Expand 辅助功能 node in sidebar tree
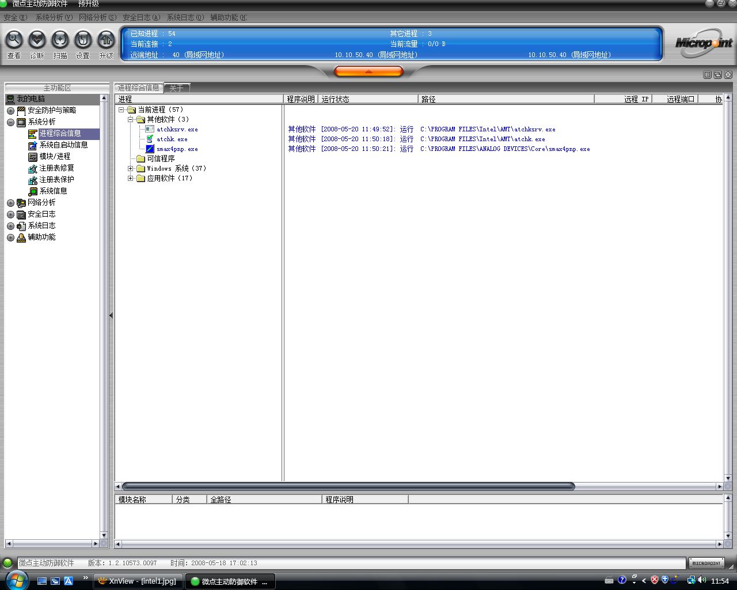 [x=10, y=237]
